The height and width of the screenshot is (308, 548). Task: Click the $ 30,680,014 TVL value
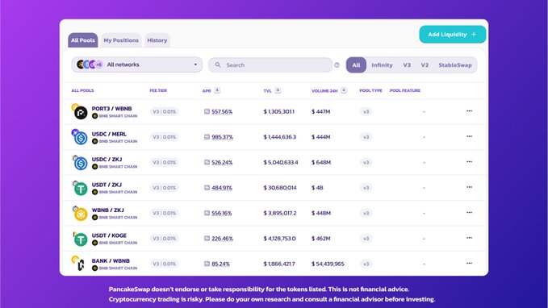tap(280, 188)
